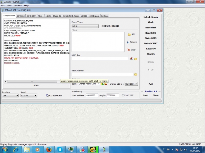Click the Identify button

pos(151,54)
